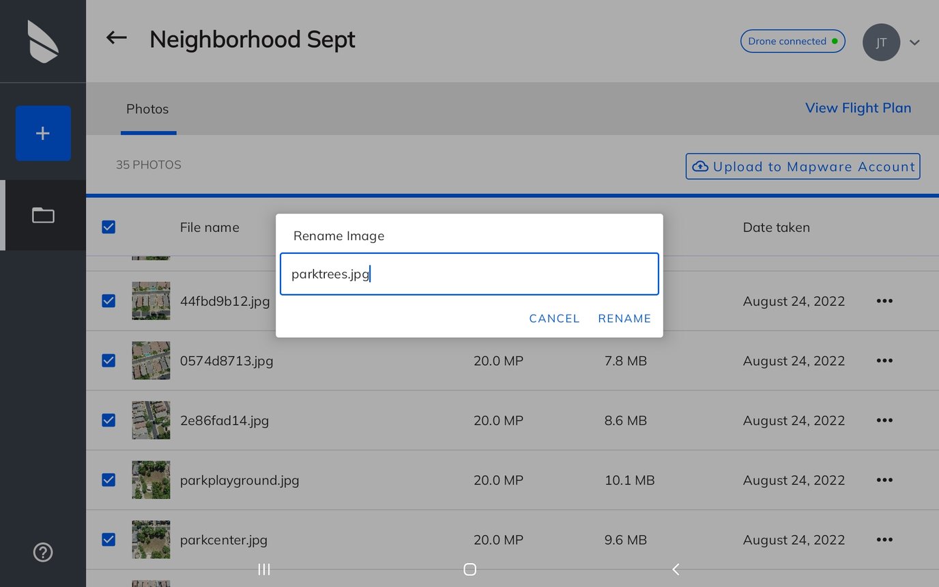The height and width of the screenshot is (587, 939).
Task: Open the folder icon in sidebar
Action: click(43, 215)
